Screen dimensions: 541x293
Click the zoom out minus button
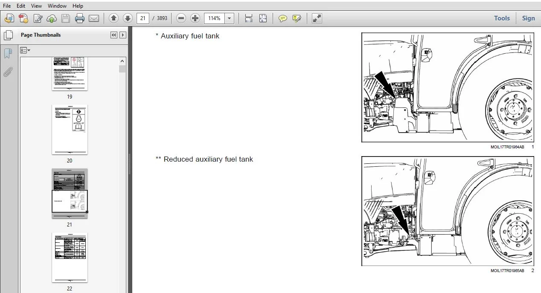coord(181,18)
